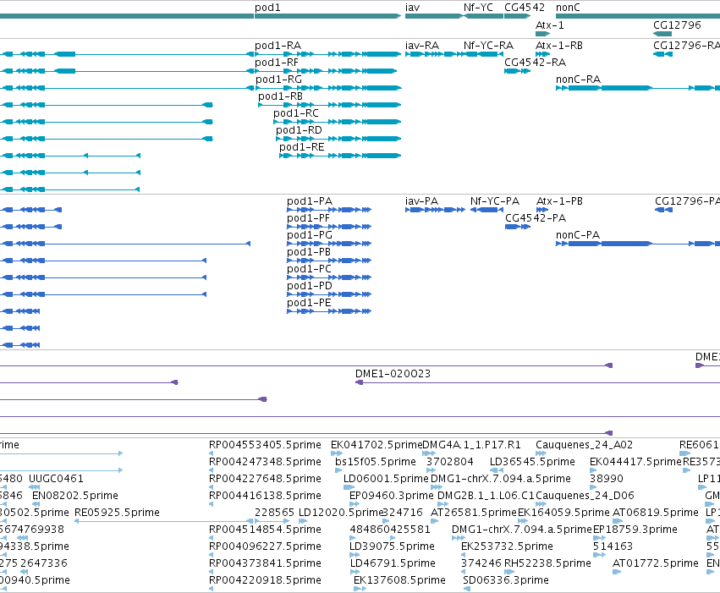The height and width of the screenshot is (593, 720).
Task: Click EST RP004247348.5prime
Action: (265, 462)
